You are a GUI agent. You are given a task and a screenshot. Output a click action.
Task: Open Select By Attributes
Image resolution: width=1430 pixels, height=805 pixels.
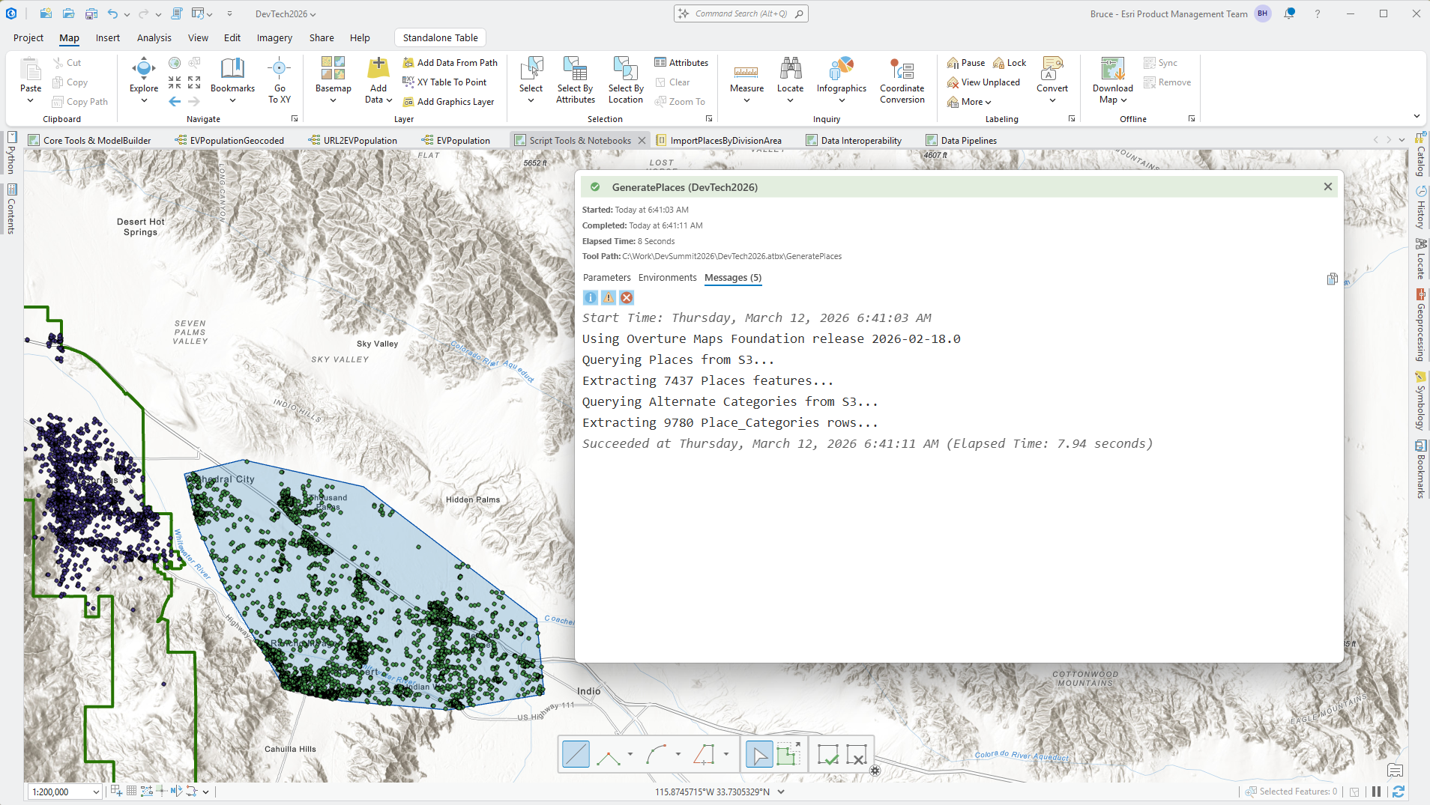click(x=576, y=79)
